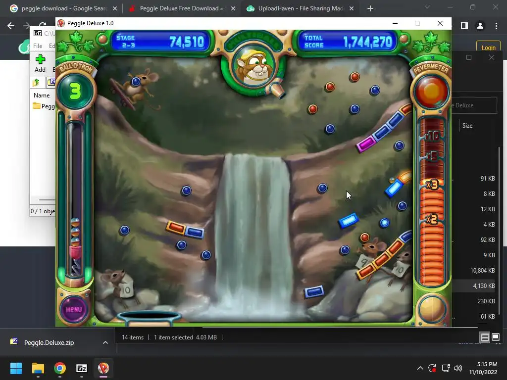This screenshot has height=380, width=507.
Task: Open 7-Zip from the taskbar
Action: tap(82, 368)
